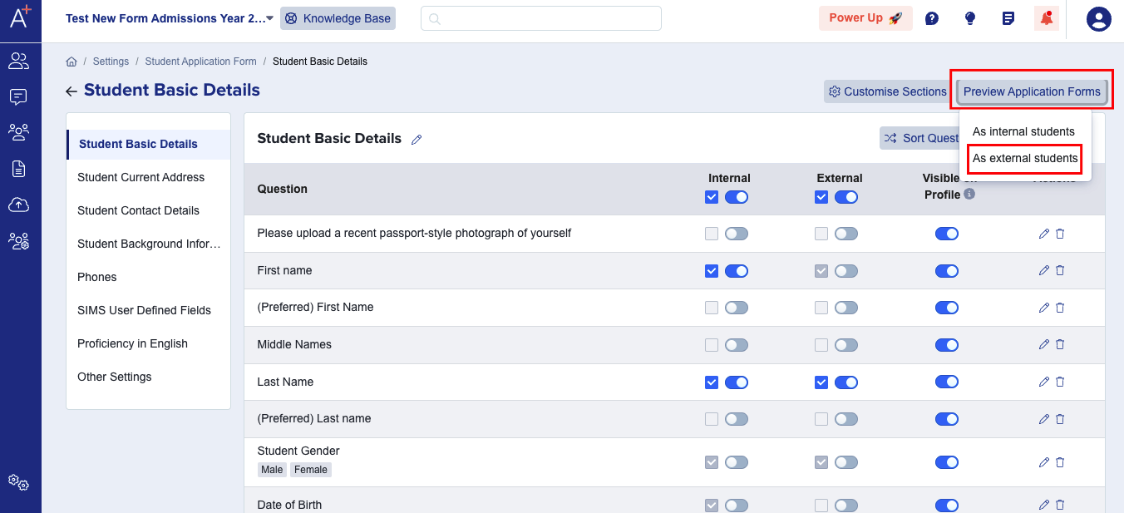This screenshot has width=1124, height=513.
Task: Toggle Internal switch for Last Name
Action: (x=737, y=382)
